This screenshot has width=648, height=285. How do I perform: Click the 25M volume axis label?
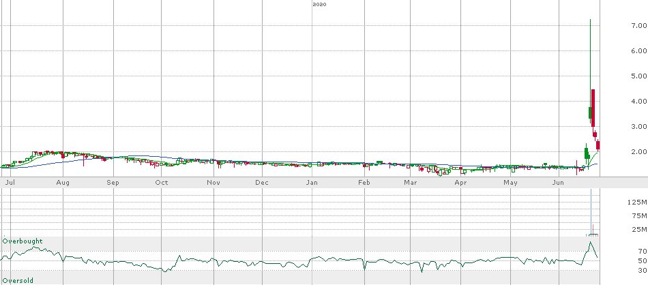coord(638,229)
